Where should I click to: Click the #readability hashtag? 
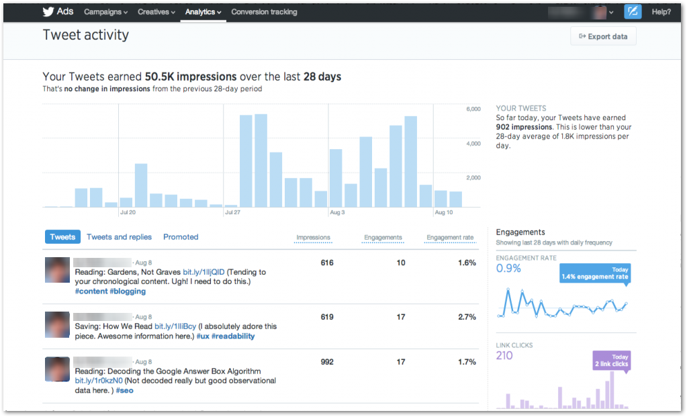233,336
